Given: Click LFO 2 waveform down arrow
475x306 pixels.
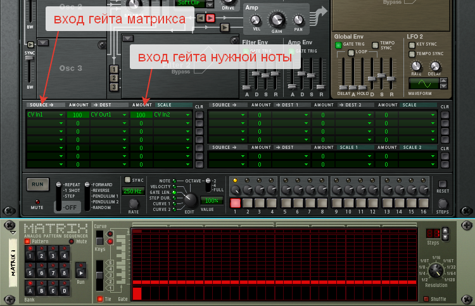Looking at the screenshot, I should click(443, 86).
